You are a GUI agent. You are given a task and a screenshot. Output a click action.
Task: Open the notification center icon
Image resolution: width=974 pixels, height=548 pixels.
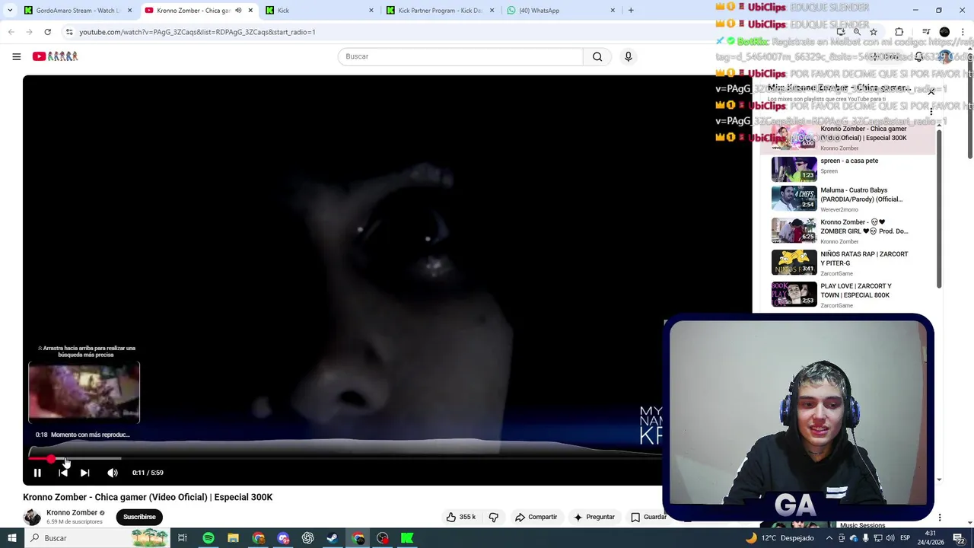click(x=958, y=538)
